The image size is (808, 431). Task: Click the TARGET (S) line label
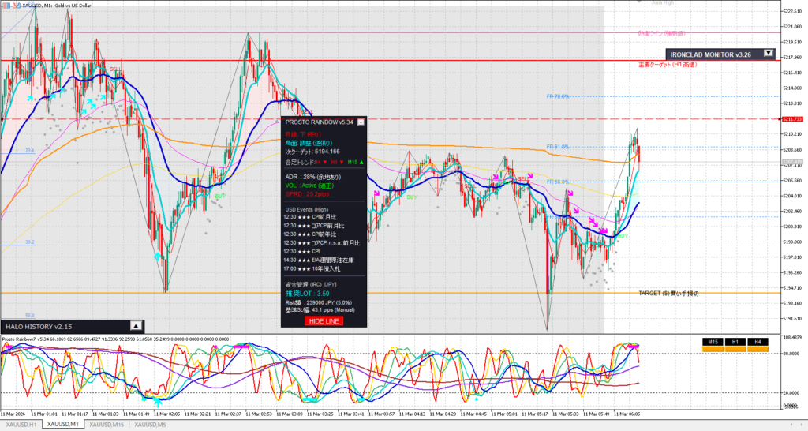pyautogui.click(x=668, y=293)
